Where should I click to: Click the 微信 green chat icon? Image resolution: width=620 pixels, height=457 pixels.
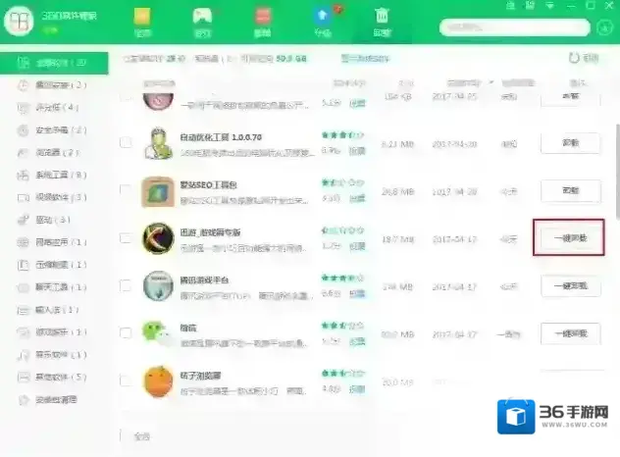click(x=155, y=332)
